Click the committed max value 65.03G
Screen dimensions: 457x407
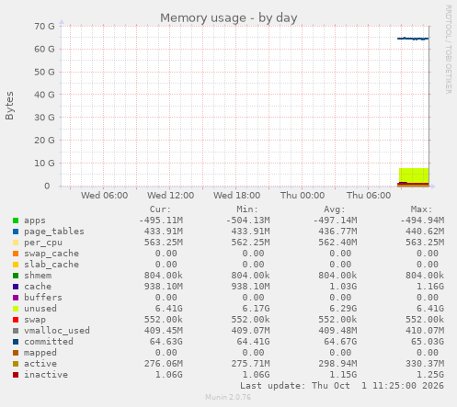pos(428,342)
